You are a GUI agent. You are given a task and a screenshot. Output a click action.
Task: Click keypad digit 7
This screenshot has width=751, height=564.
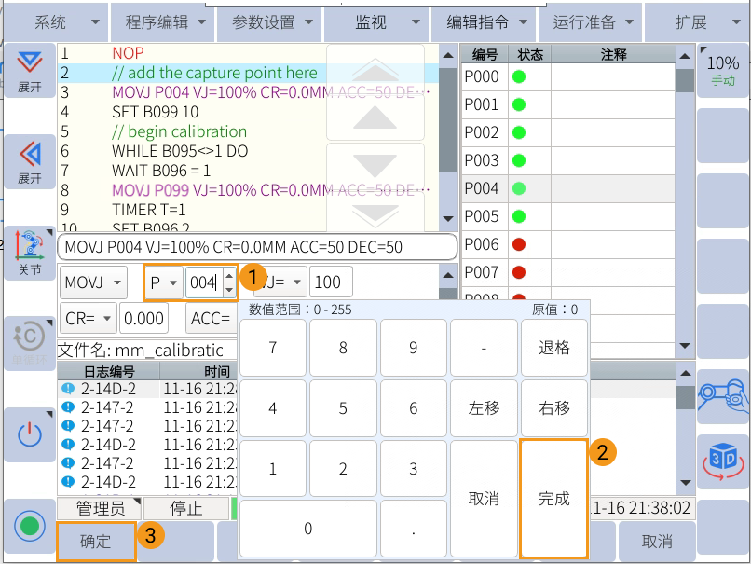point(272,348)
